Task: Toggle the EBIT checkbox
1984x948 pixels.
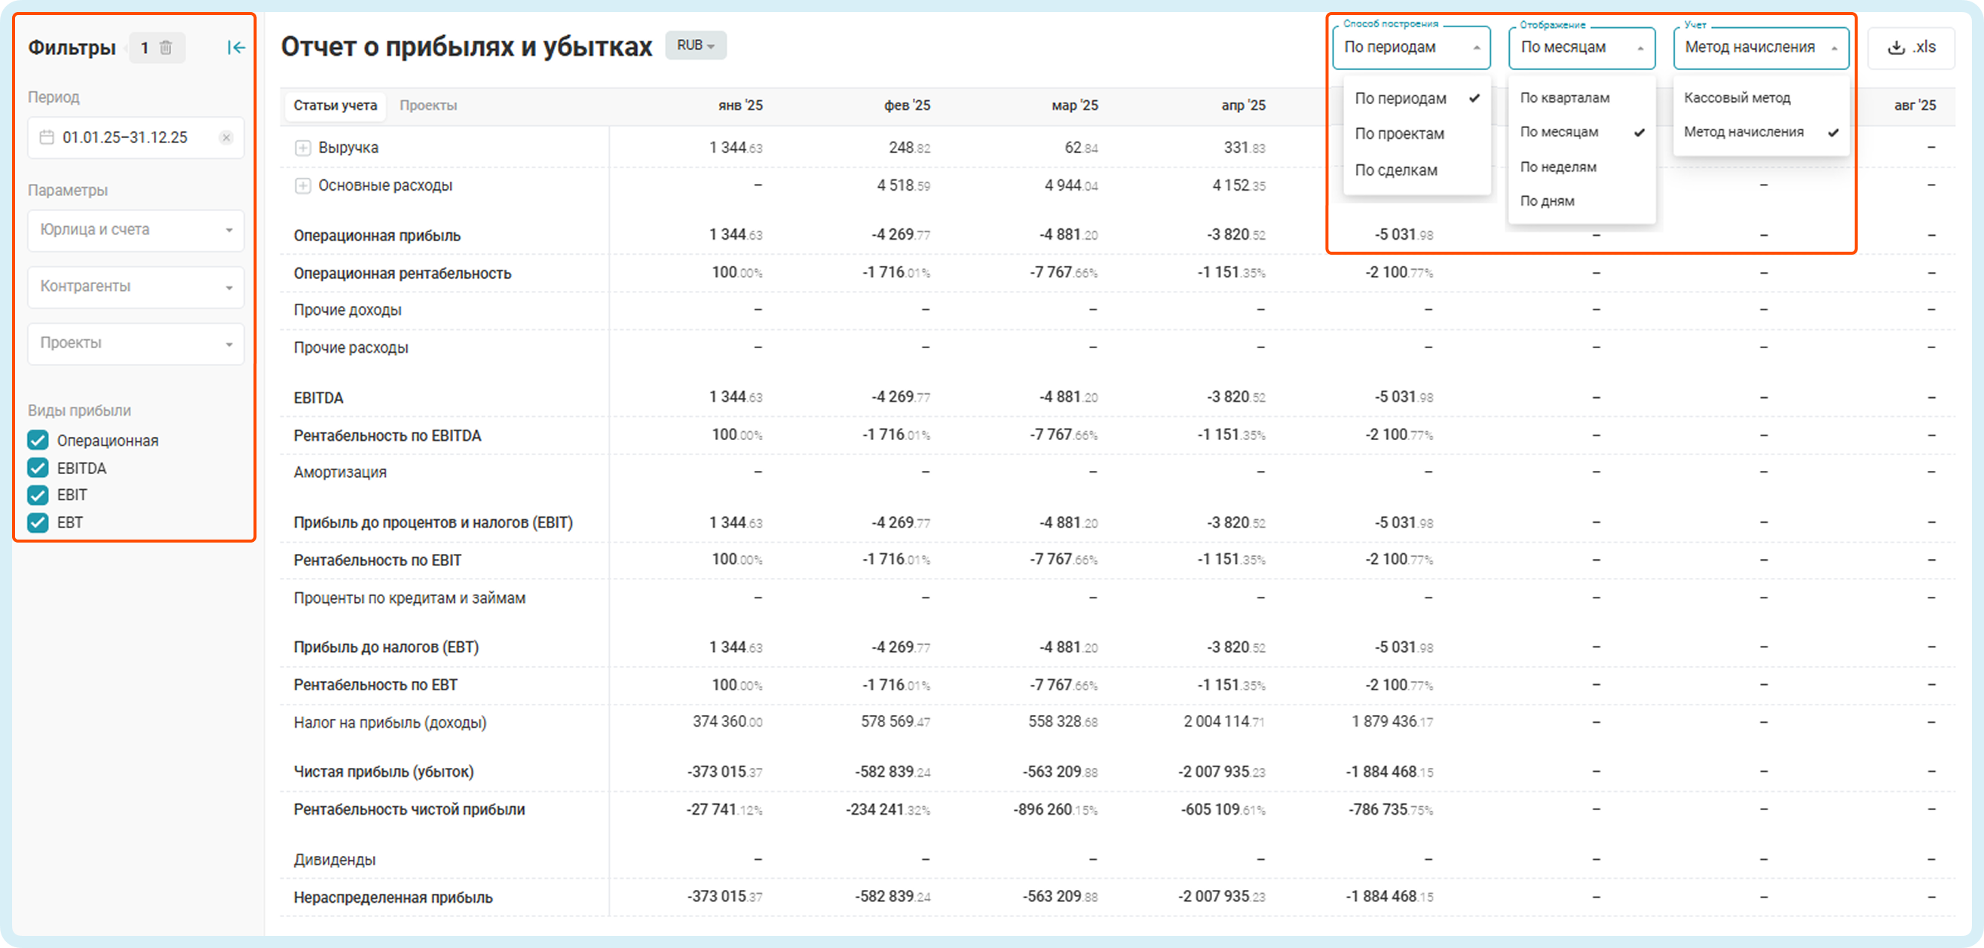Action: pyautogui.click(x=38, y=495)
